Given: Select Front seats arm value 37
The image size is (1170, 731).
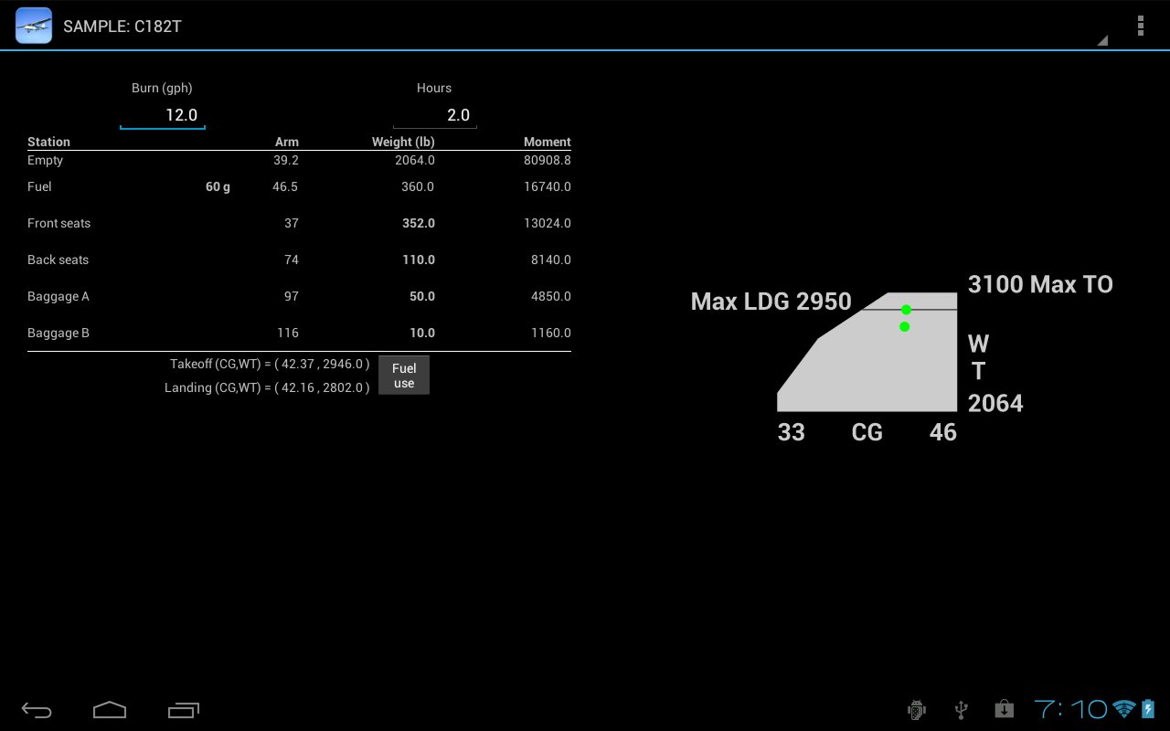Looking at the screenshot, I should point(292,223).
